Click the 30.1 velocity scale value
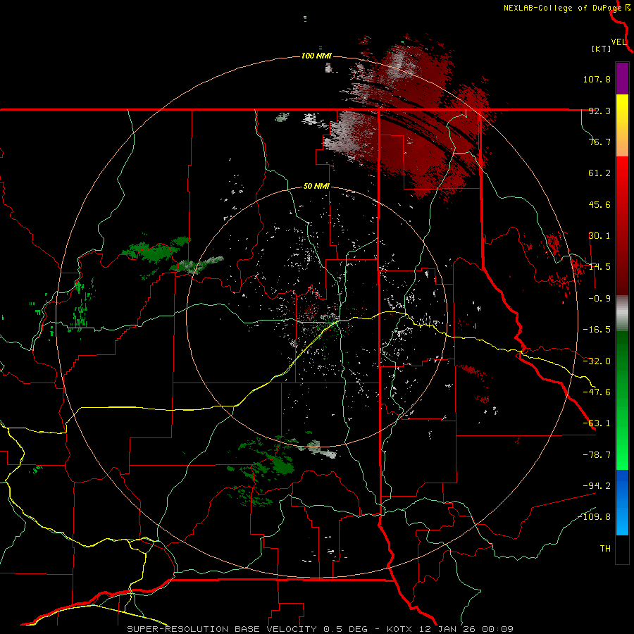The height and width of the screenshot is (634, 634). tap(599, 236)
